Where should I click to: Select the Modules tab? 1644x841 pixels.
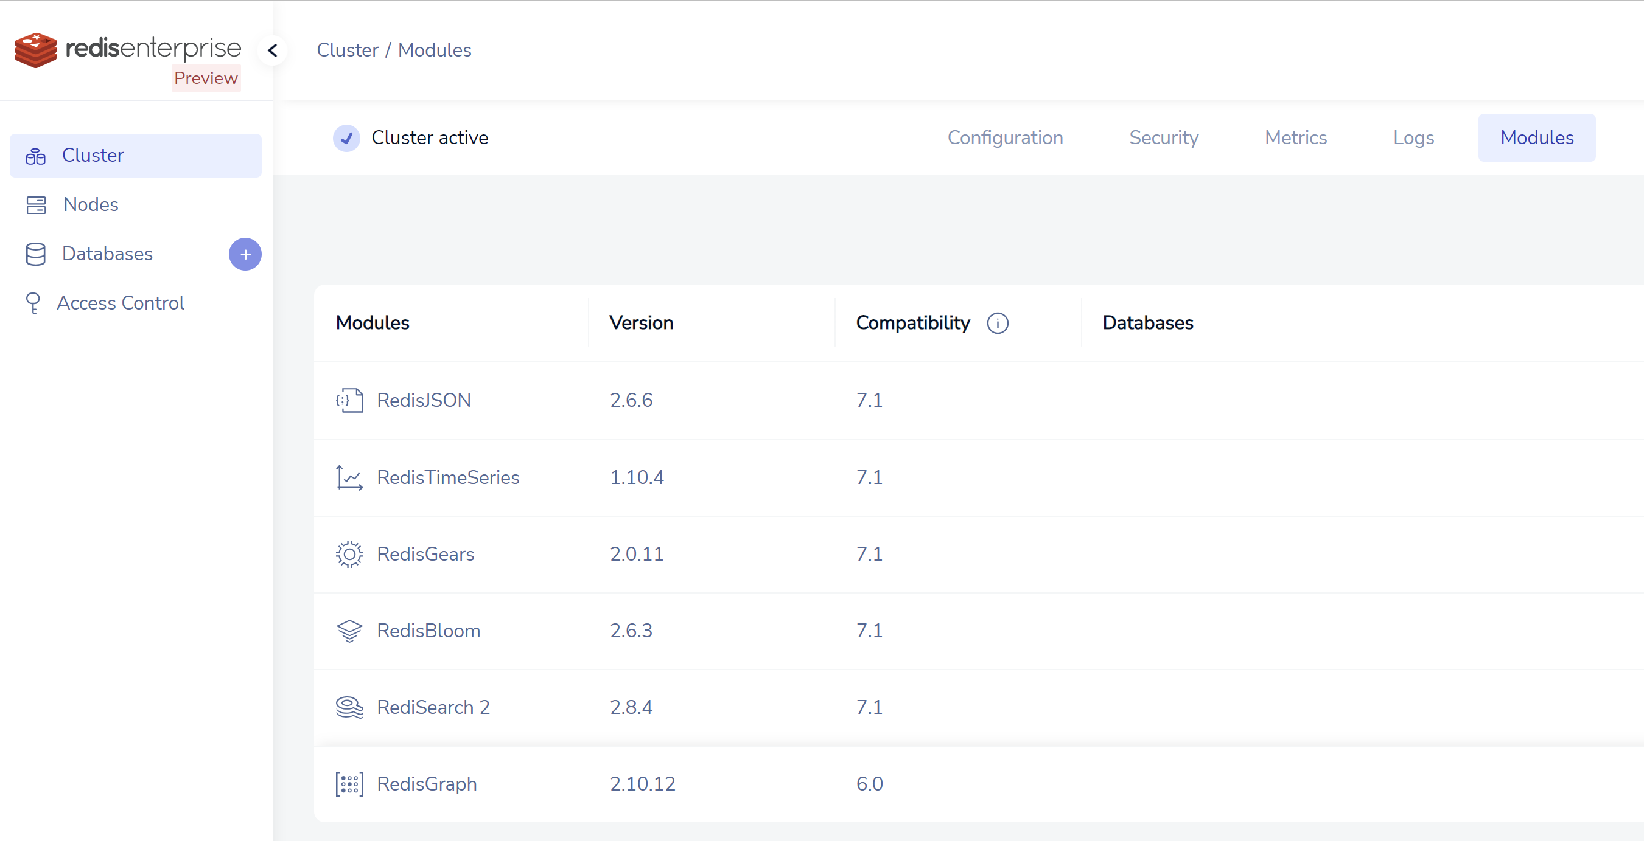point(1536,137)
